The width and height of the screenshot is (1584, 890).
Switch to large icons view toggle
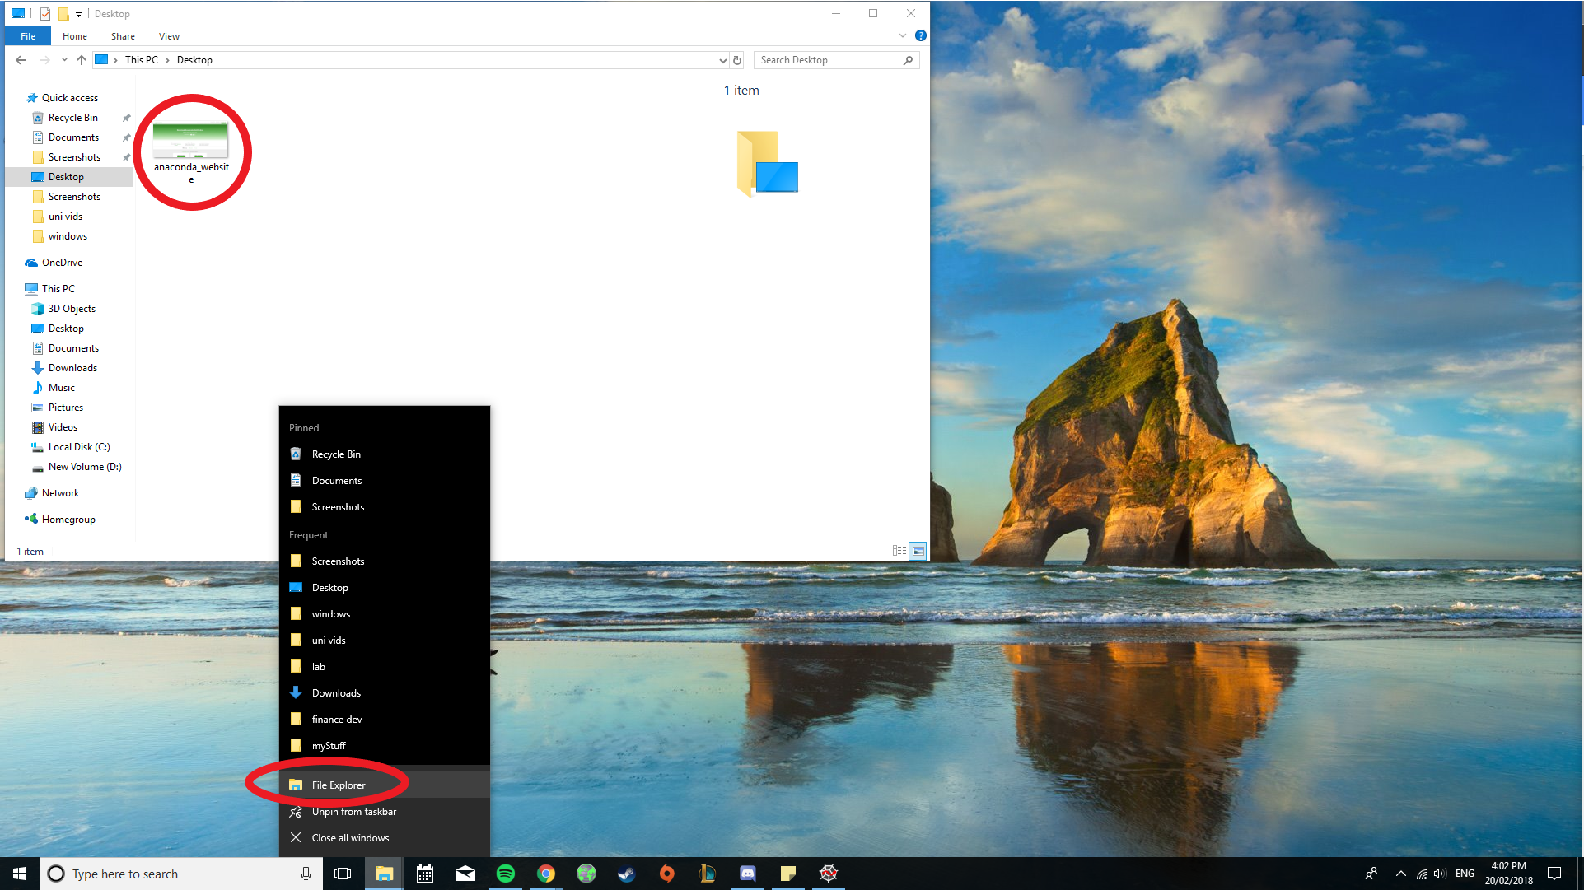coord(918,551)
